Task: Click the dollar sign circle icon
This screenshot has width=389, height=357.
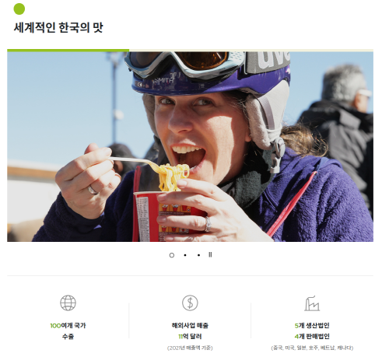Action: click(190, 303)
